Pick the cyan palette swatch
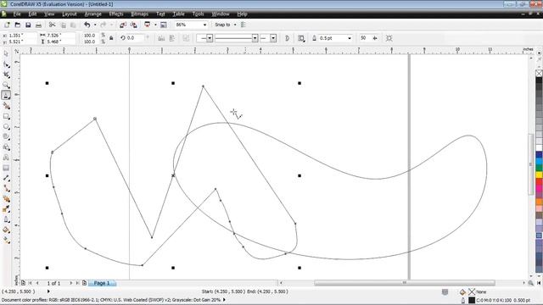 click(539, 161)
